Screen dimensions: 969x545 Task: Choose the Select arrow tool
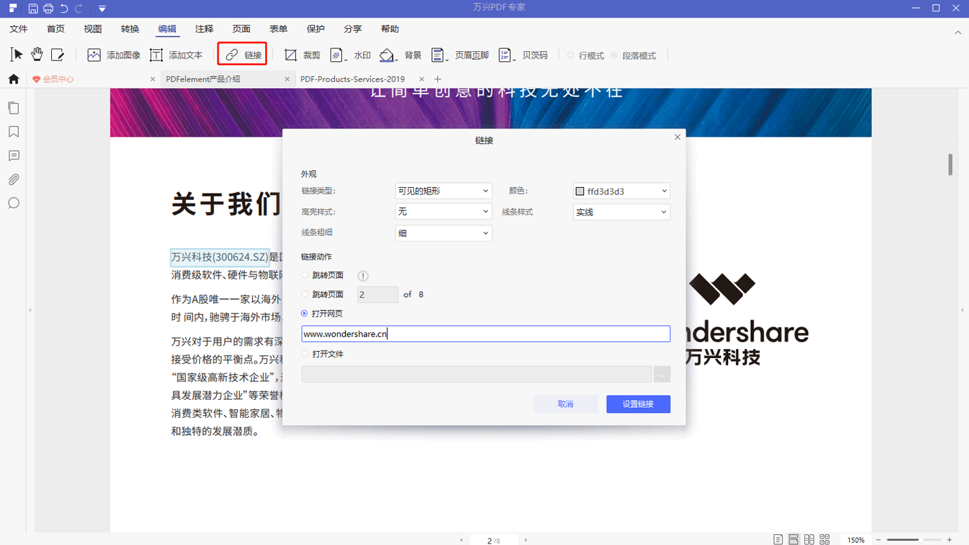click(x=17, y=54)
